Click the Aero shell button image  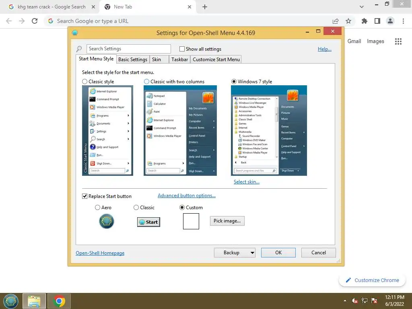106,221
